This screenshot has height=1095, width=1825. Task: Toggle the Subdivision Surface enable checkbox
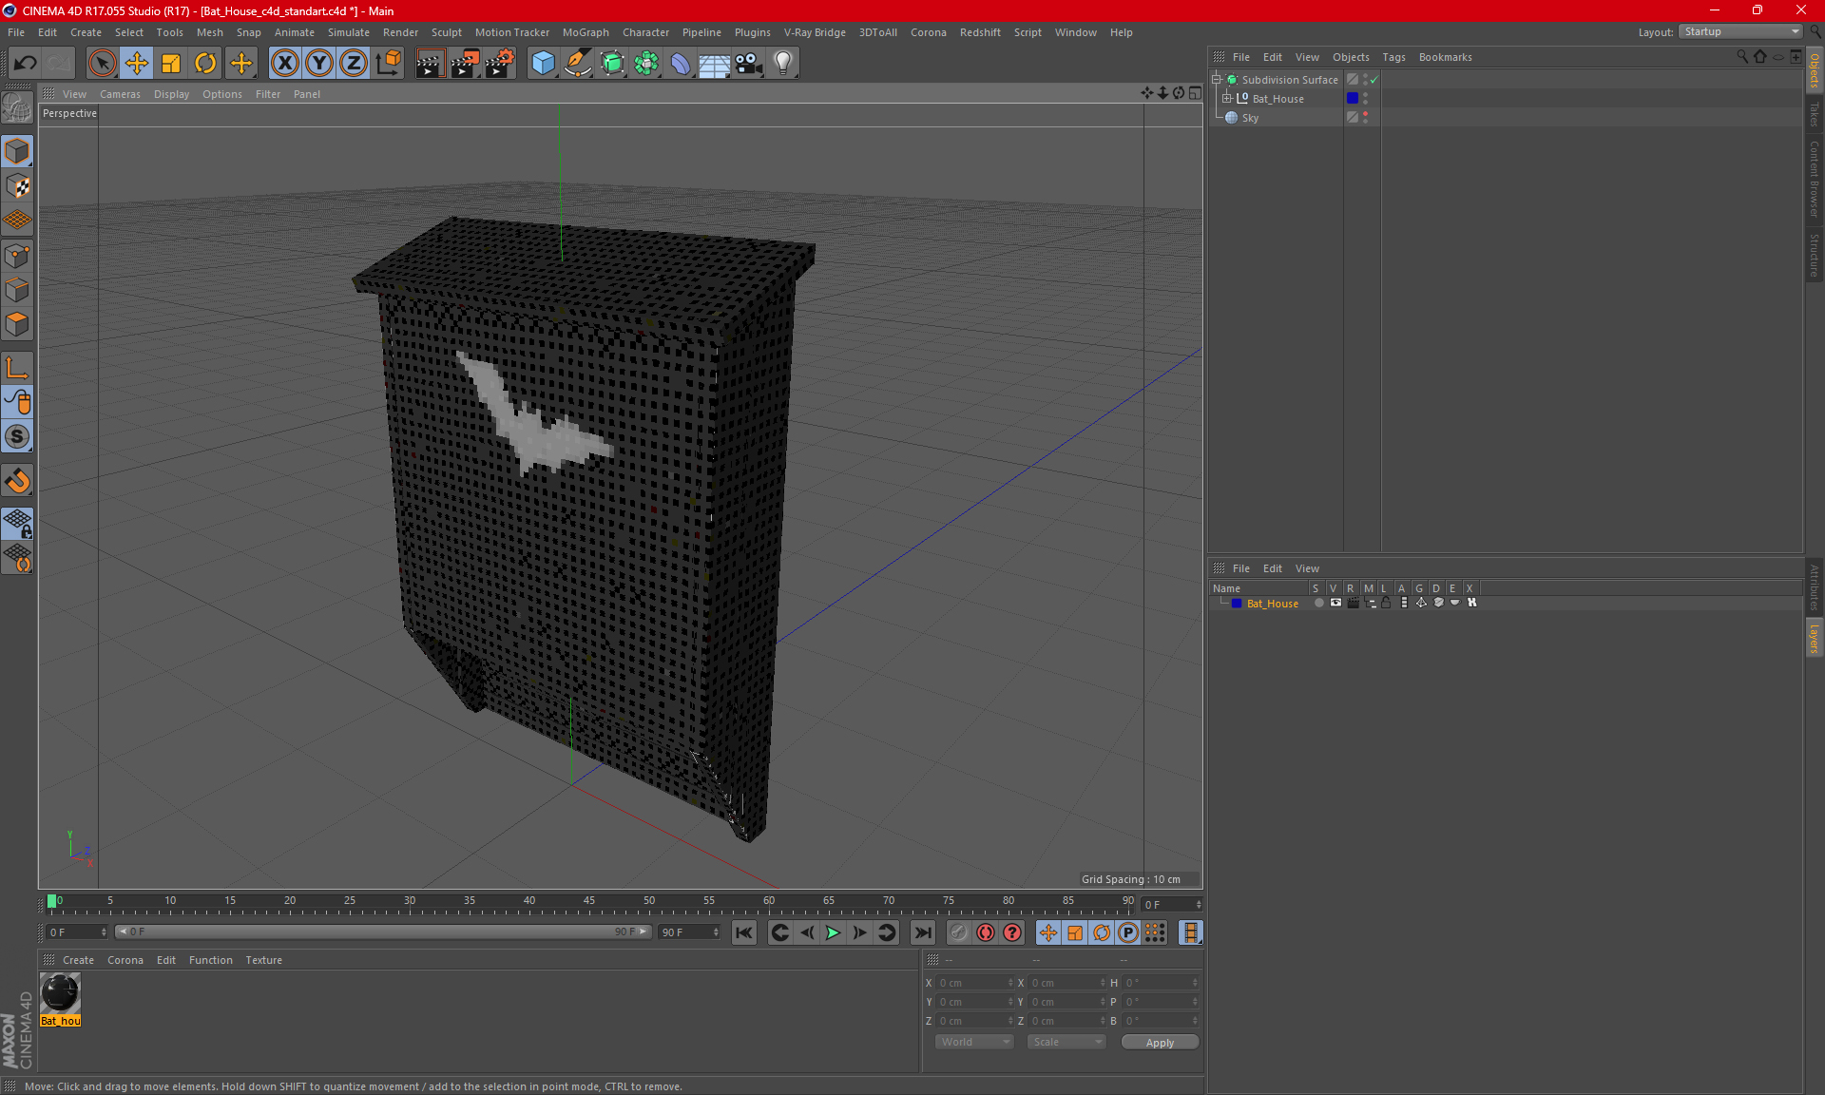[x=1374, y=80]
